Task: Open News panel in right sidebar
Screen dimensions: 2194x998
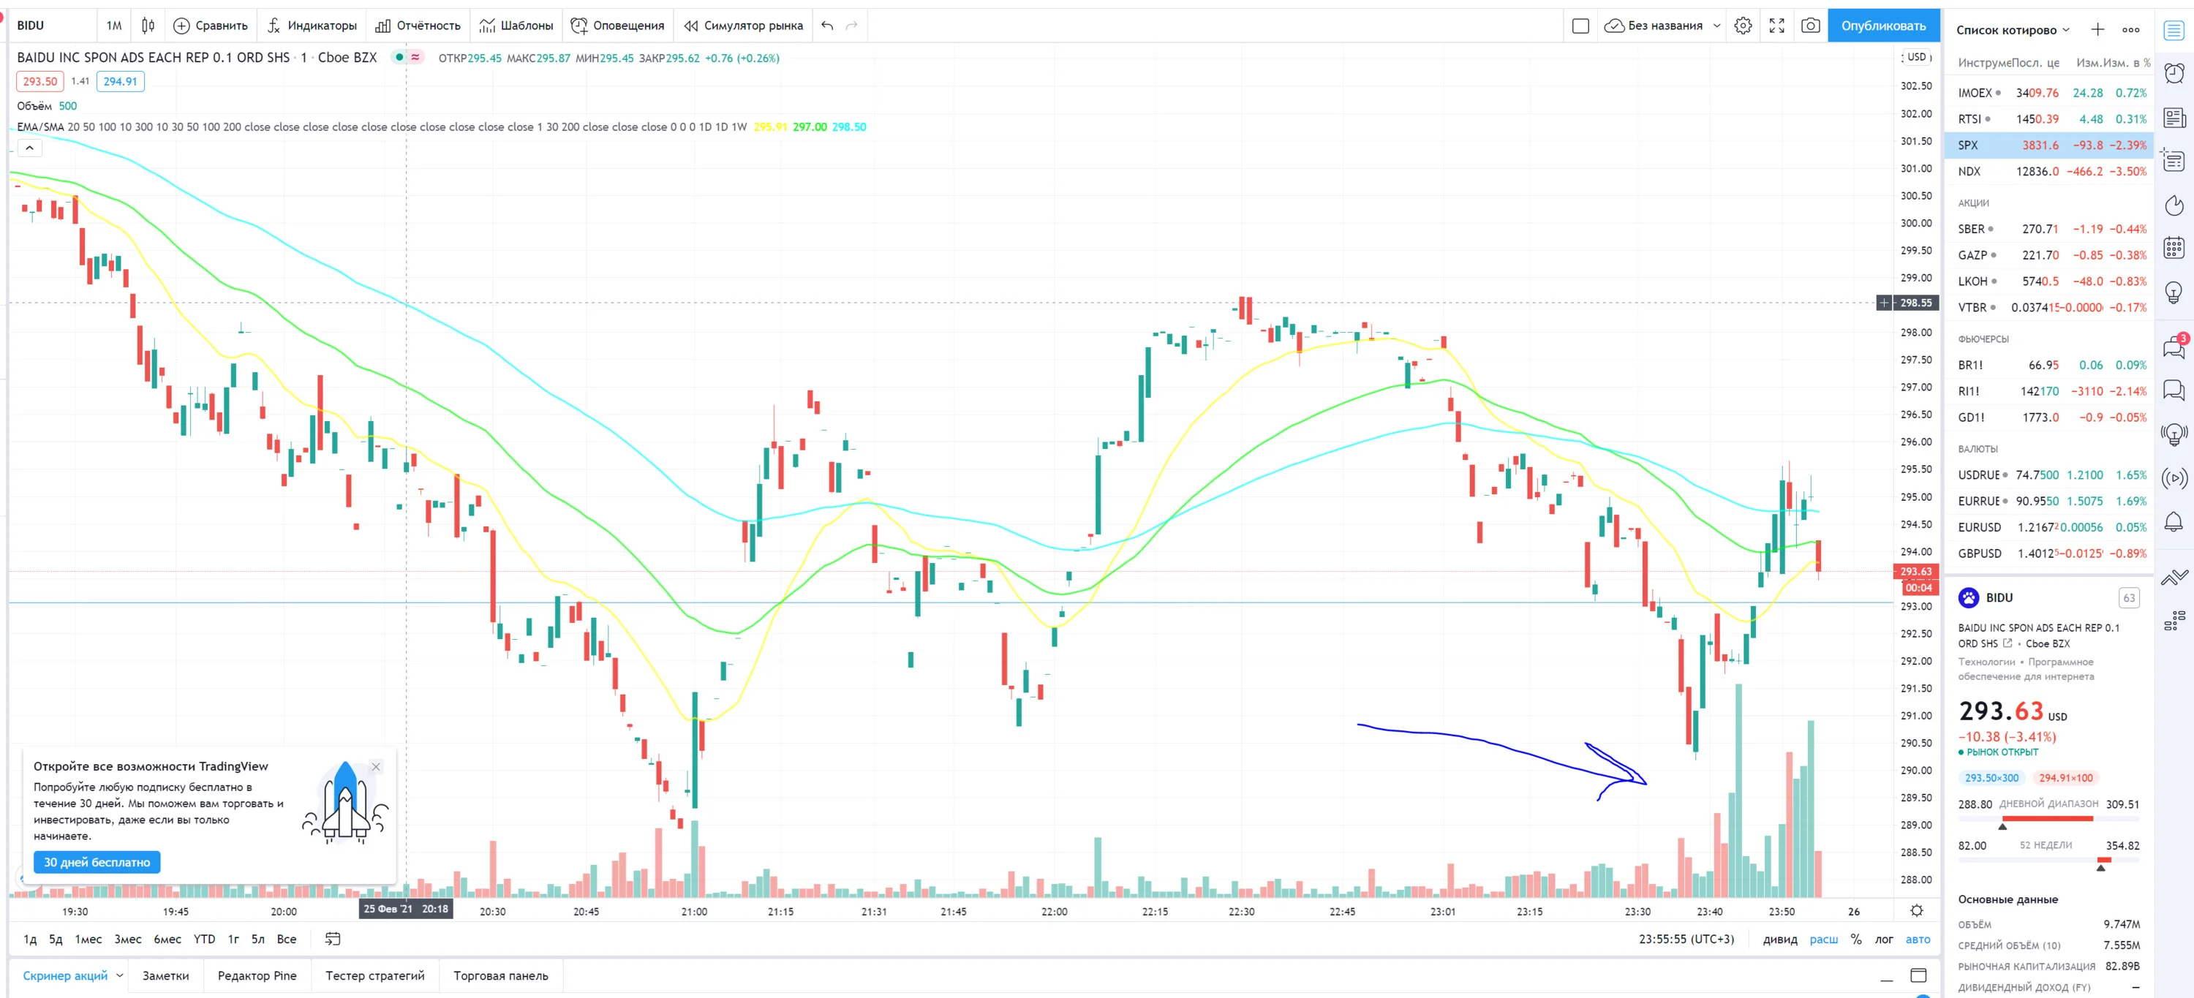Action: coord(2174,117)
